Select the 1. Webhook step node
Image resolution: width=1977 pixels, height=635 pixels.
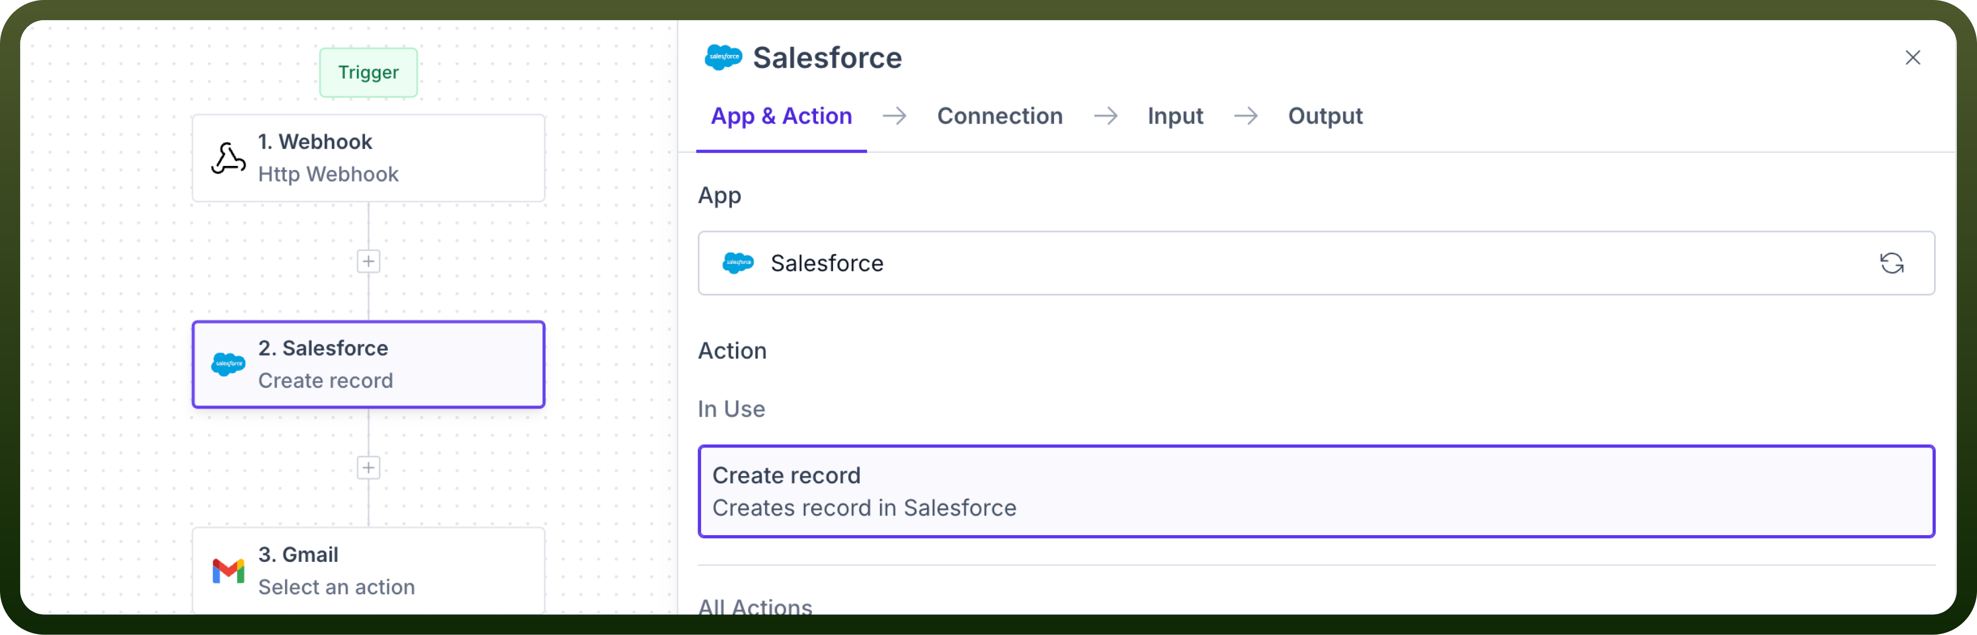pyautogui.click(x=368, y=158)
